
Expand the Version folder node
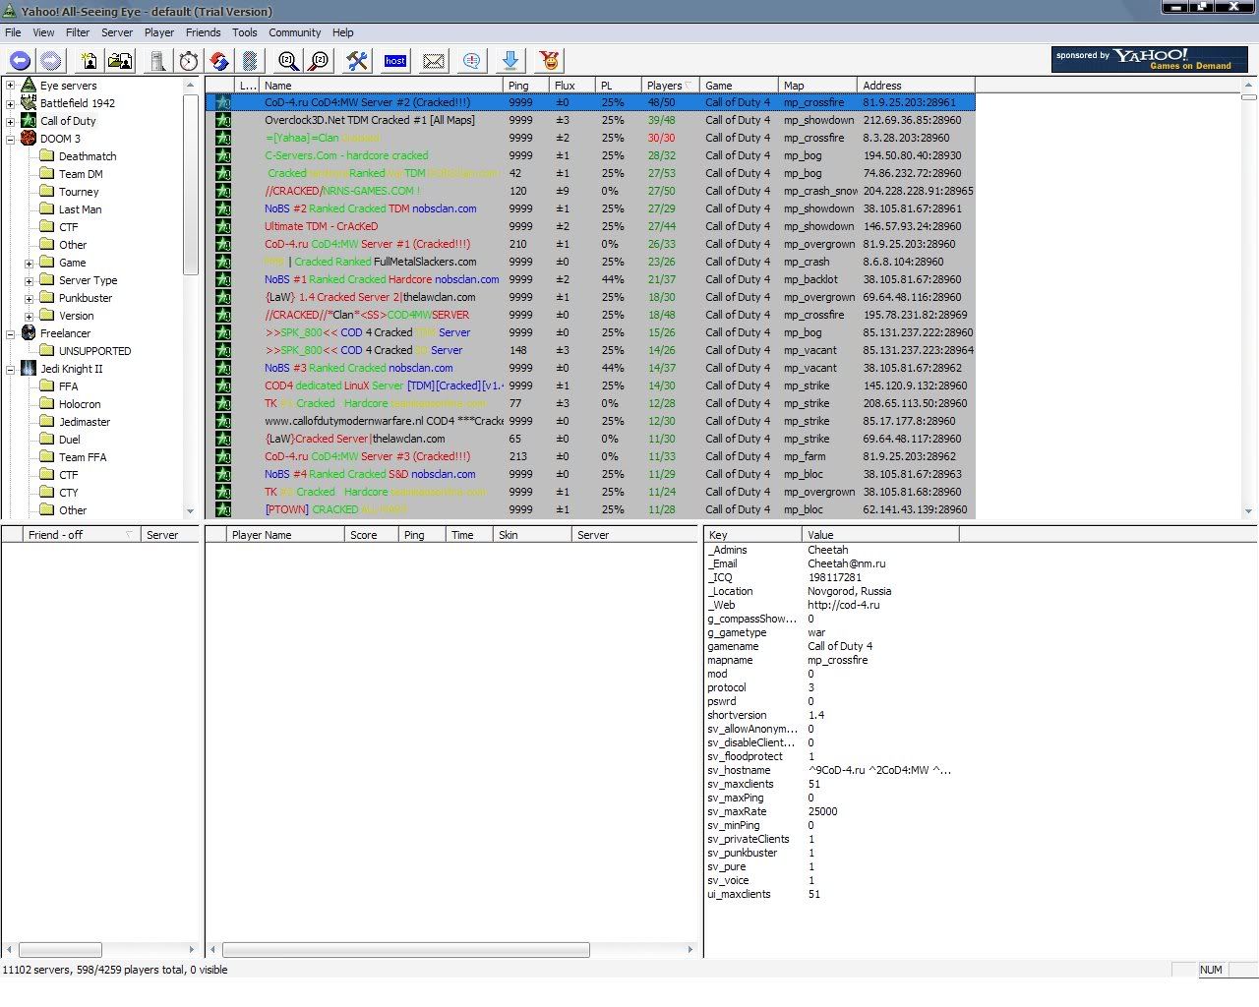coord(29,316)
